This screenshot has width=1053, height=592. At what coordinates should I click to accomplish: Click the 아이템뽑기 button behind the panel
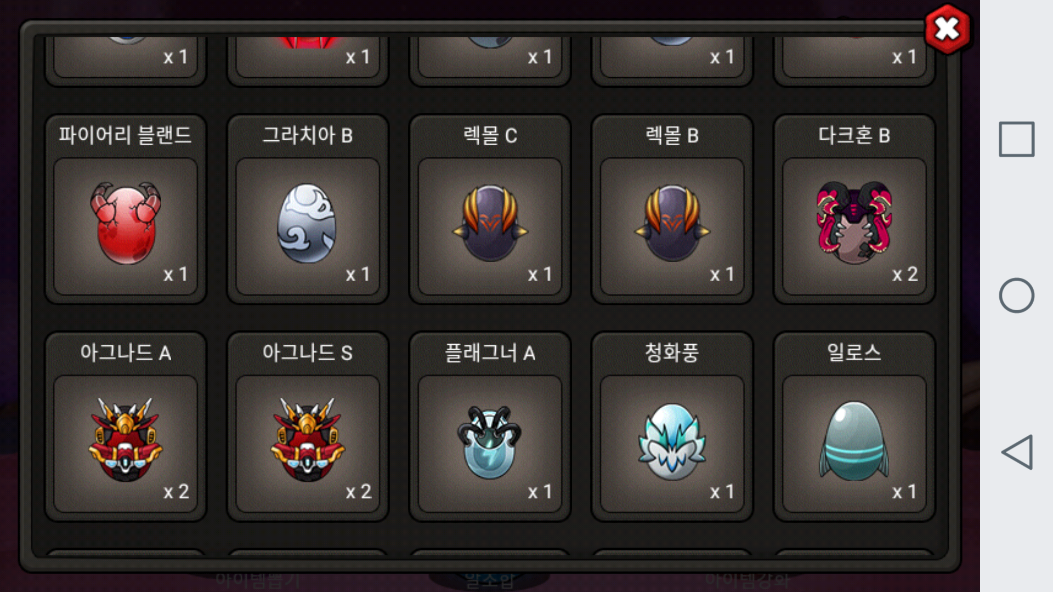point(258,580)
